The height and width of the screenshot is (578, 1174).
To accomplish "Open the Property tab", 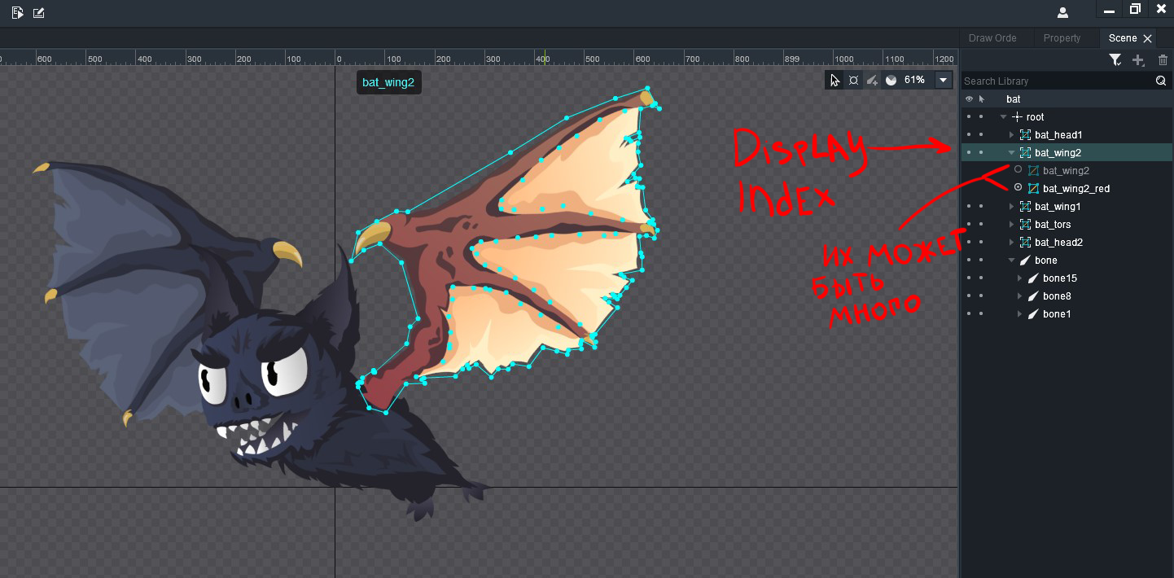I will point(1064,37).
